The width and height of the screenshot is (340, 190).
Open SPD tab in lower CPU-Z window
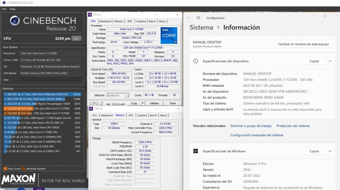click(x=131, y=116)
